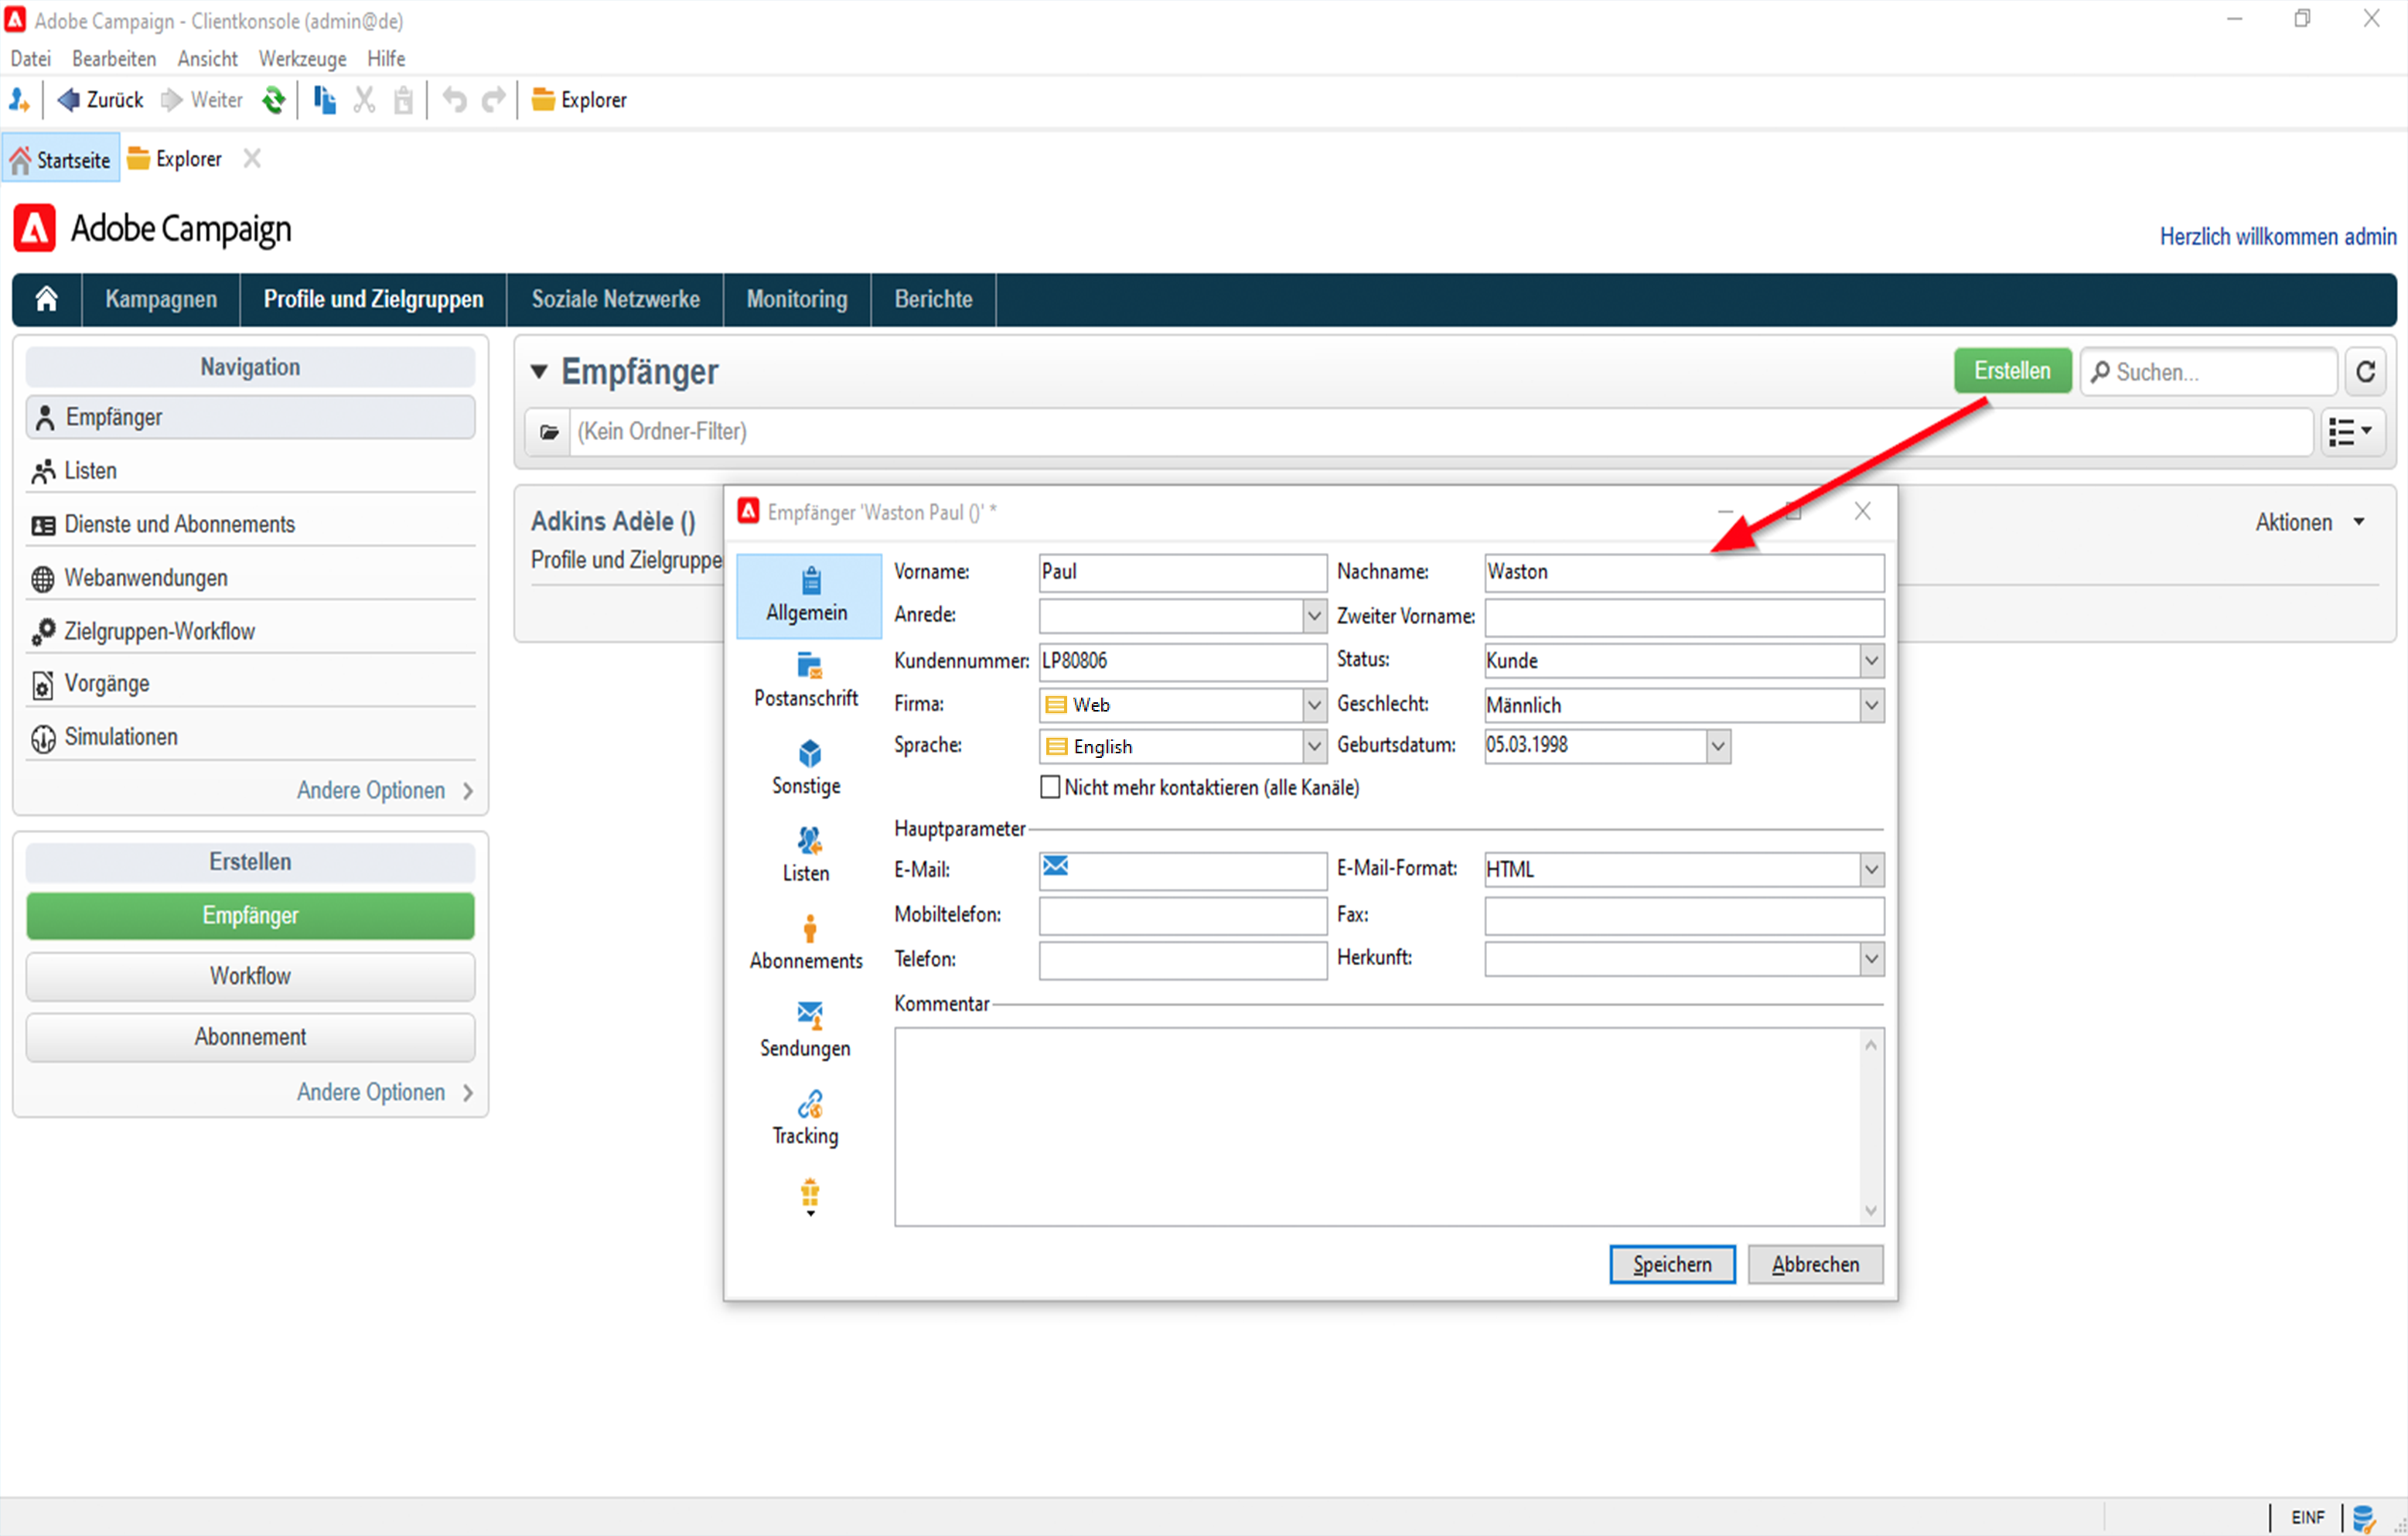Click the home icon in navigation bar
Image resolution: width=2408 pixels, height=1536 pixels.
point(46,299)
